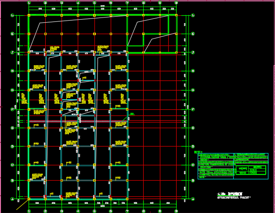
Task: Select grid axis bubble 10 at top
Action: point(176,3)
